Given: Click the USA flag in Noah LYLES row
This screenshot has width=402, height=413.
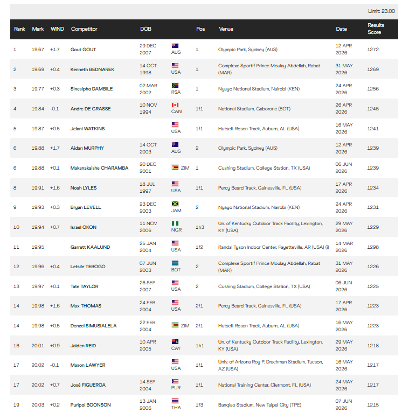Looking at the screenshot, I should click(x=175, y=184).
